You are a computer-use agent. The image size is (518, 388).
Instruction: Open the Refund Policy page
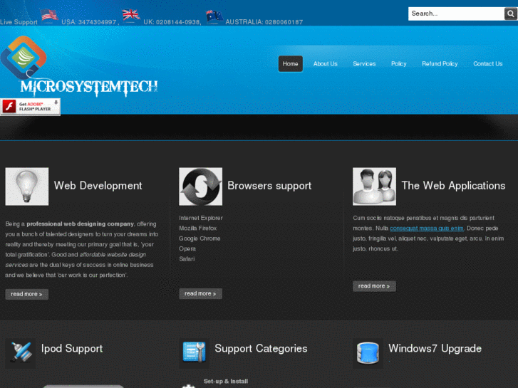coord(440,64)
